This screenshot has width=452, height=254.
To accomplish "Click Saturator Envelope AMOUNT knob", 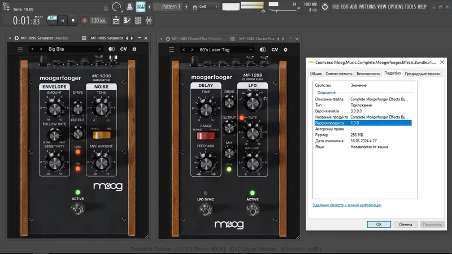I will point(54,108).
